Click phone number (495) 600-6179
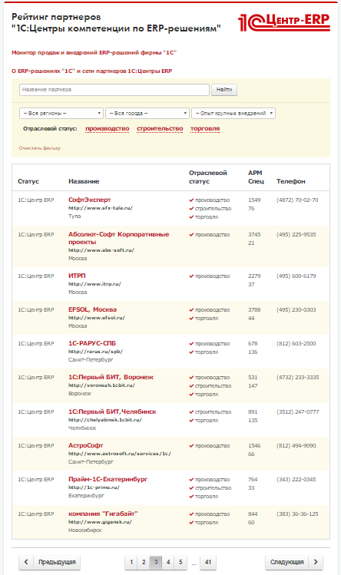This screenshot has height=575, width=341. tap(296, 276)
